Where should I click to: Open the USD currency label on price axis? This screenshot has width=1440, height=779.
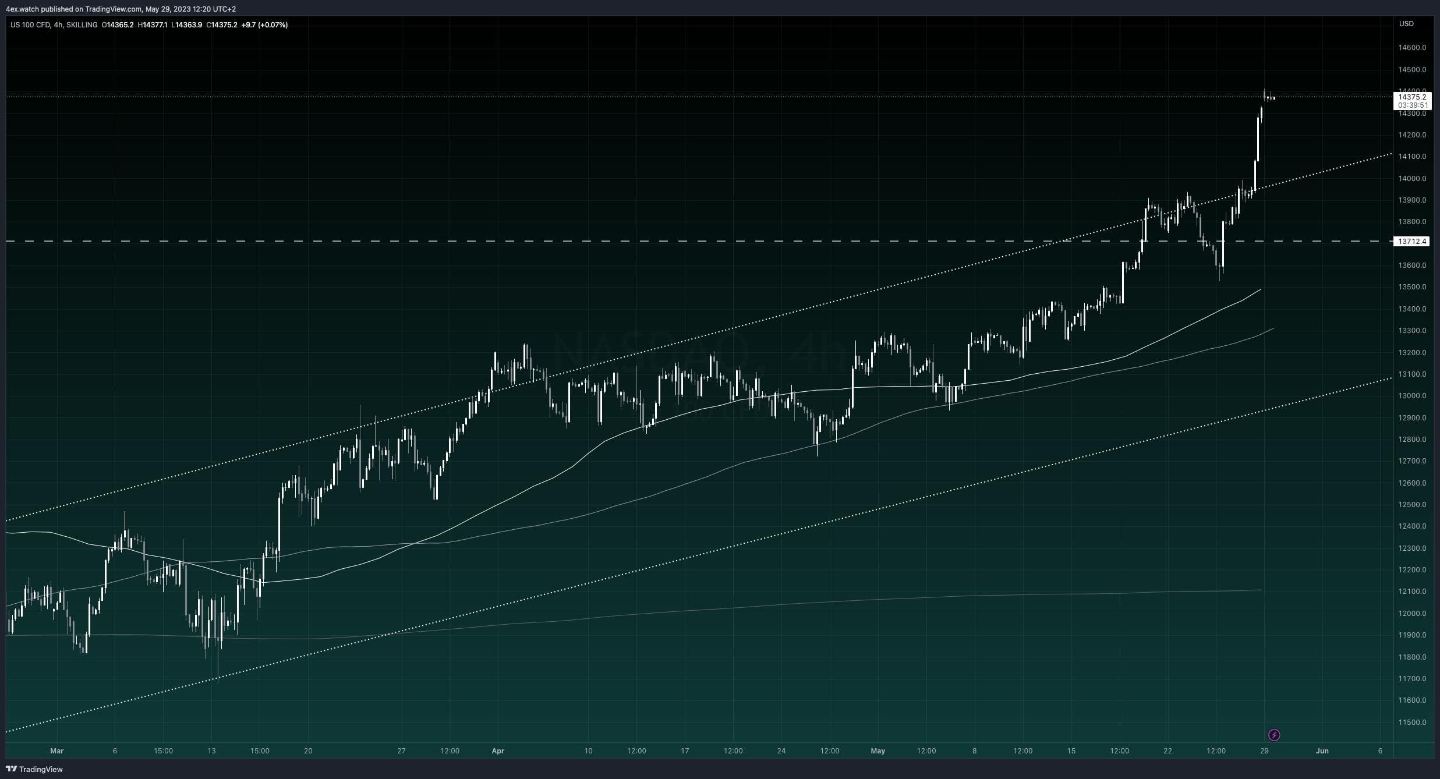1406,24
